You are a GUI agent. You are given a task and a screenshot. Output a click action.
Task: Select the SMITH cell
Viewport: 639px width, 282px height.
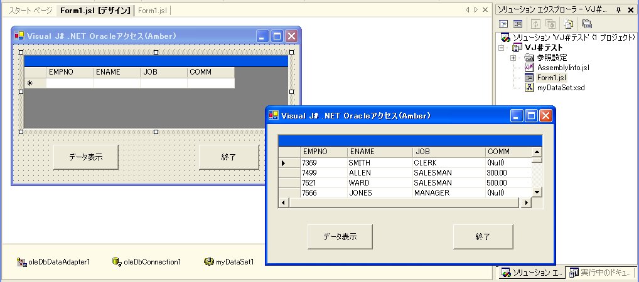pyautogui.click(x=380, y=163)
